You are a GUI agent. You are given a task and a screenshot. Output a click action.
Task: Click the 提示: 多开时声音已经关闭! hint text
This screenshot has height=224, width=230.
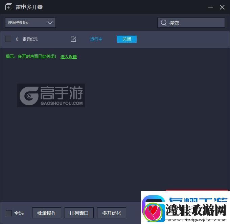click(x=31, y=57)
